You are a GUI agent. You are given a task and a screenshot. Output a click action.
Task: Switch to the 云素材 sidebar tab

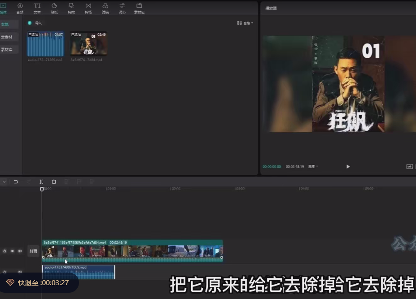8,36
